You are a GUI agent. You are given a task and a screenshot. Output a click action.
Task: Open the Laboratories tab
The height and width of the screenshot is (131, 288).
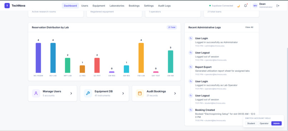pos(117,6)
